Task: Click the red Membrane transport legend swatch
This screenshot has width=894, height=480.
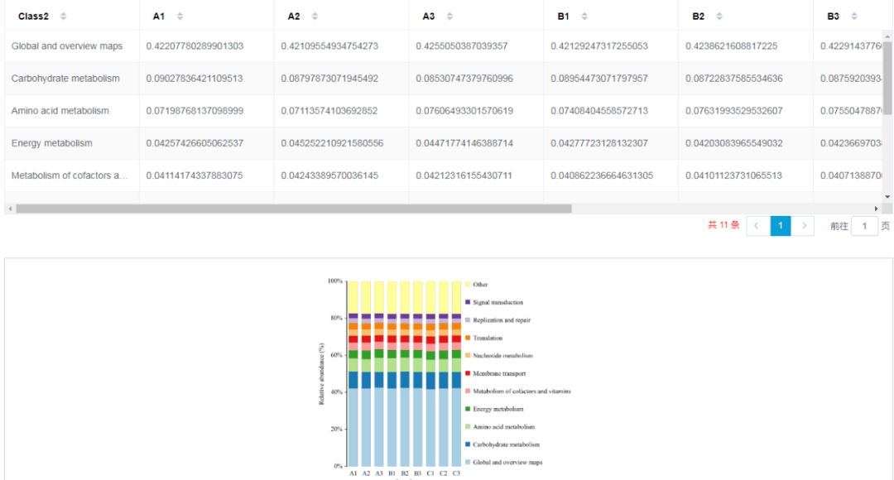Action: click(468, 373)
